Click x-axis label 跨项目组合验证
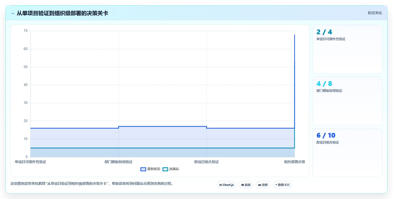 pos(206,162)
